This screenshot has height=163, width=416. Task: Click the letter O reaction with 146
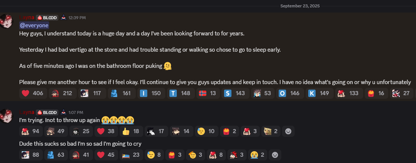[290, 93]
